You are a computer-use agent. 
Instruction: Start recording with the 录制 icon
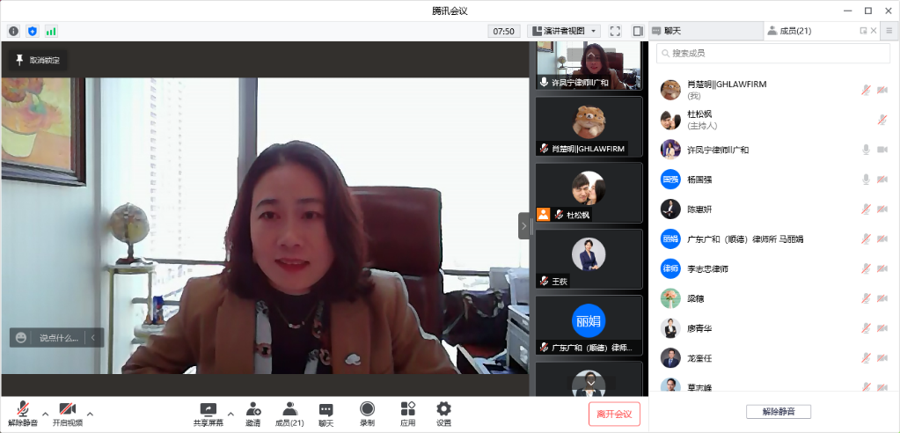[x=368, y=414]
